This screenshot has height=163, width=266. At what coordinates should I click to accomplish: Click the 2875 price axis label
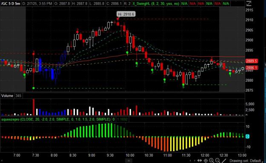coord(249,90)
